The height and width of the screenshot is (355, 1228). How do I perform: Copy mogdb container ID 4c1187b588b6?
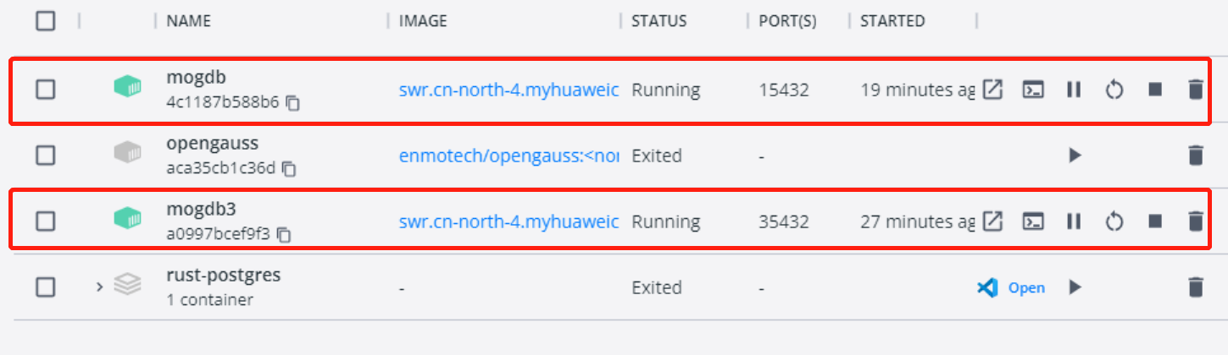292,103
